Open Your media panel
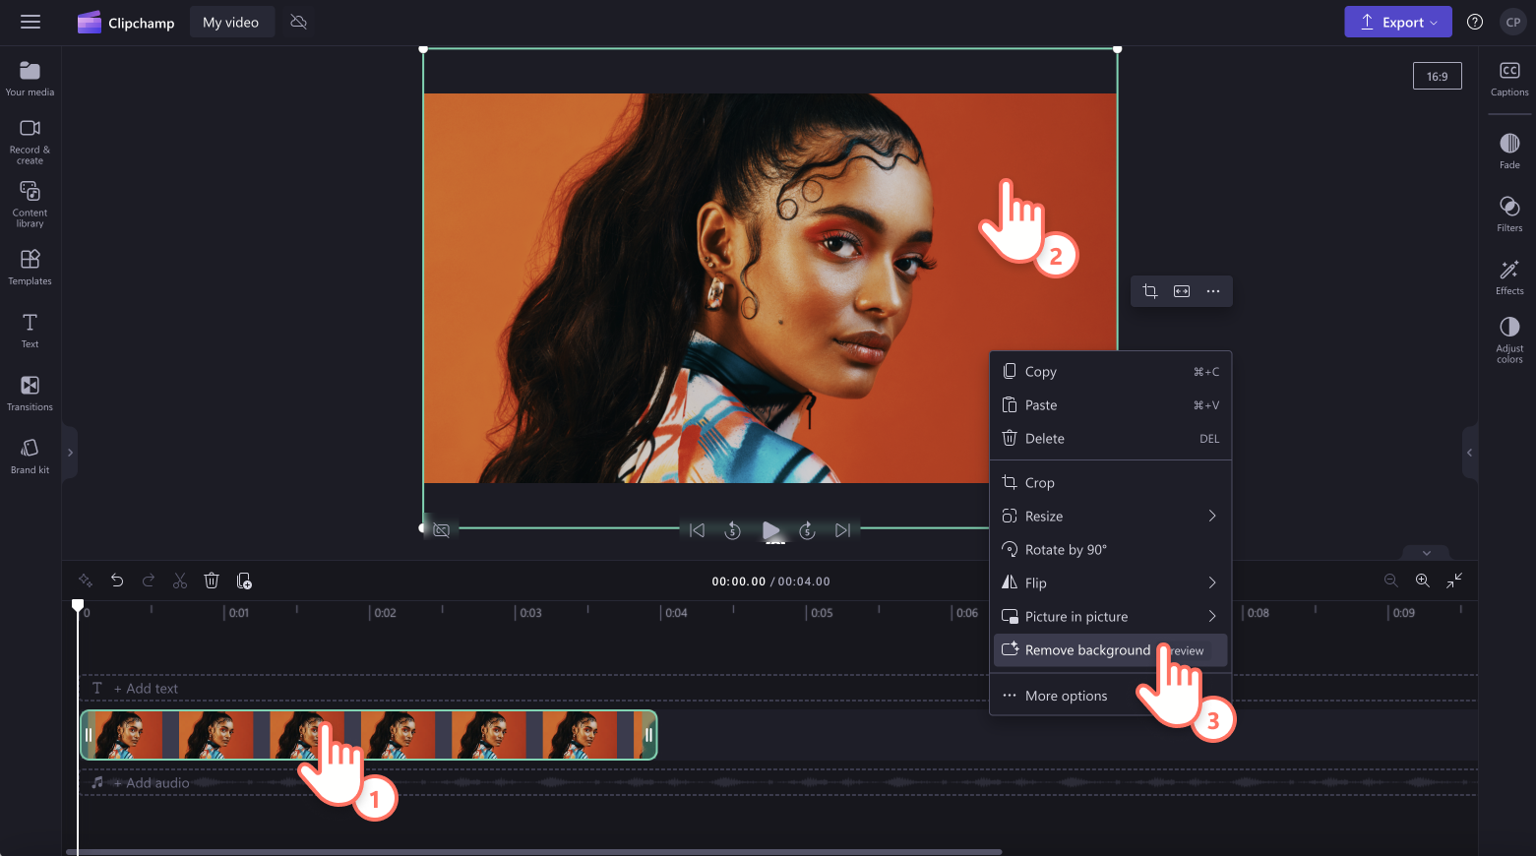1536x856 pixels. [30, 79]
